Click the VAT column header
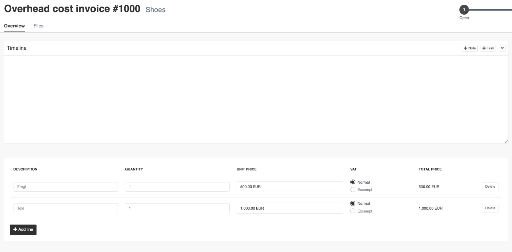 (x=354, y=169)
